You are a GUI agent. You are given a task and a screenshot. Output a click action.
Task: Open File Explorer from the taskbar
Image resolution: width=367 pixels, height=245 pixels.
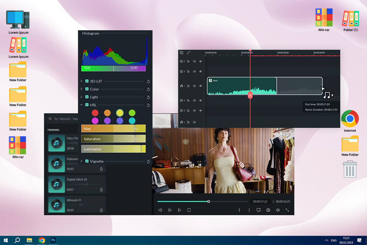click(x=29, y=240)
